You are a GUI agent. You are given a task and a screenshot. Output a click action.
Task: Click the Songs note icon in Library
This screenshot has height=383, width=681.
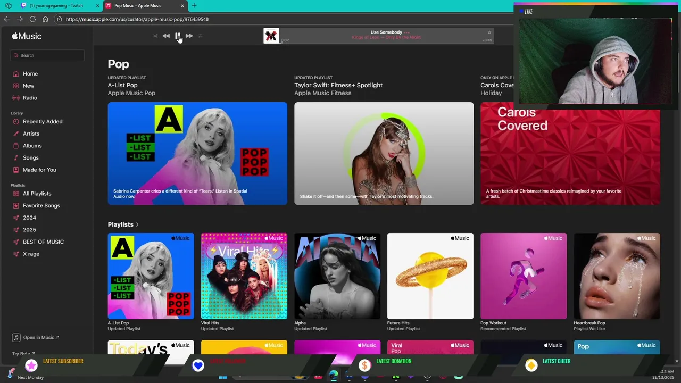pos(16,158)
